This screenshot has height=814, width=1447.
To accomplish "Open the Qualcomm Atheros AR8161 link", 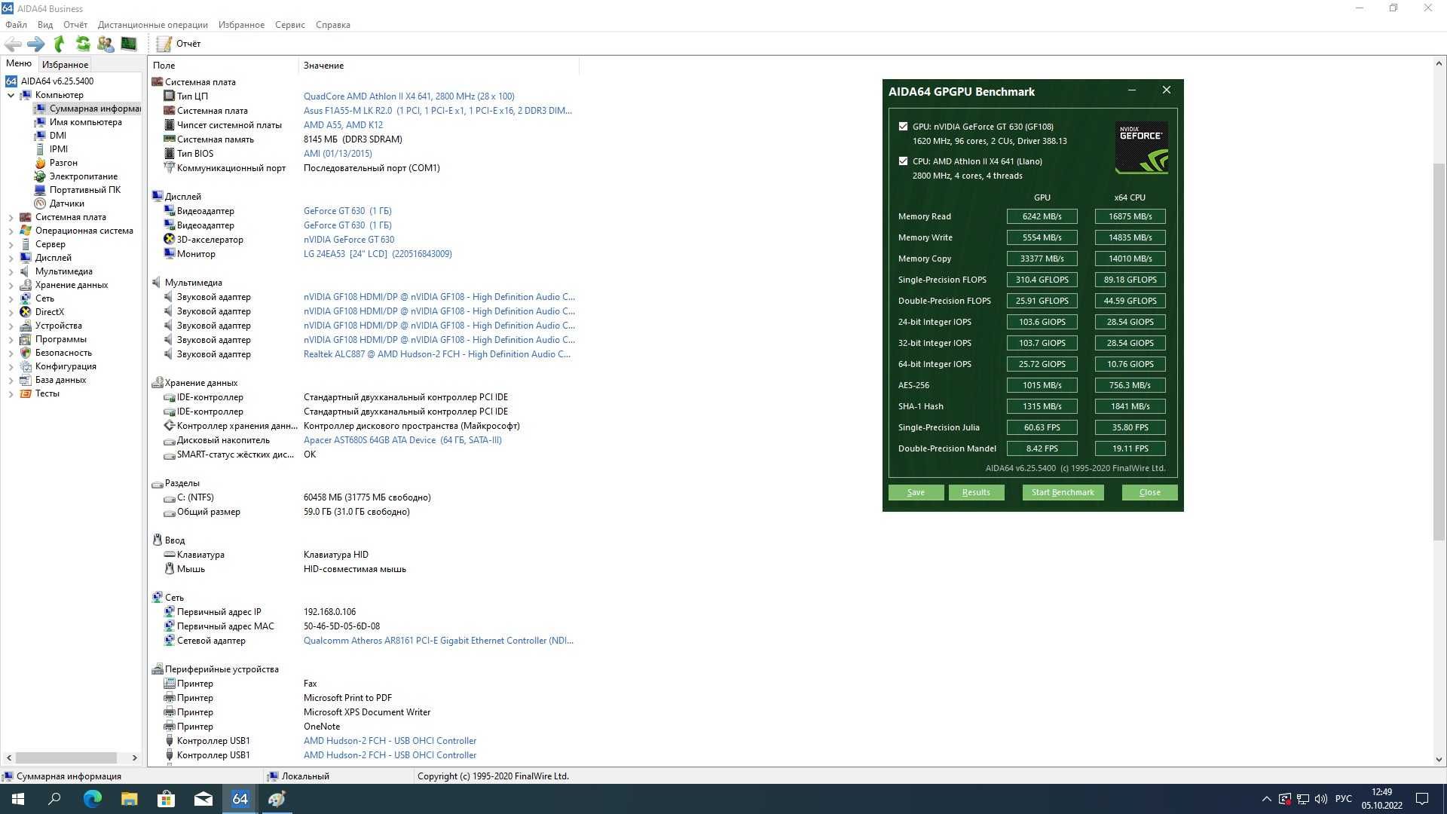I will click(438, 641).
